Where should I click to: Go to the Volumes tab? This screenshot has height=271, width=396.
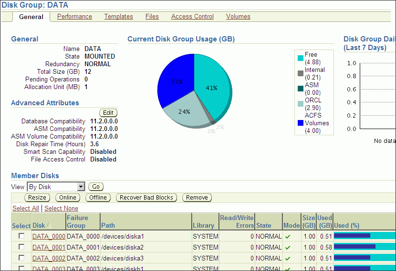coord(238,17)
